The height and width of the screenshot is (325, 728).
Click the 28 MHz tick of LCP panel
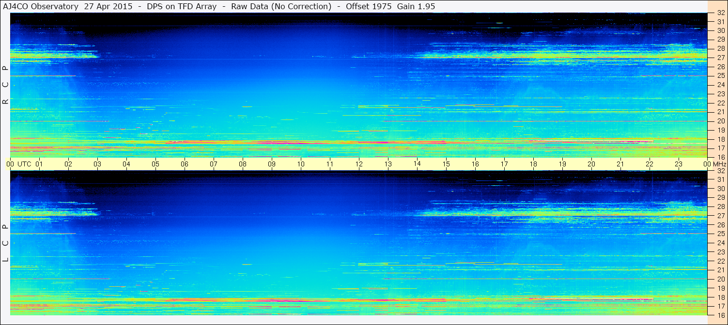click(720, 207)
